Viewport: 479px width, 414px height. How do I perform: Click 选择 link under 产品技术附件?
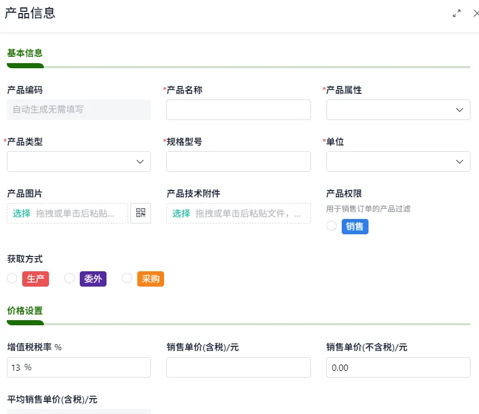tap(181, 213)
